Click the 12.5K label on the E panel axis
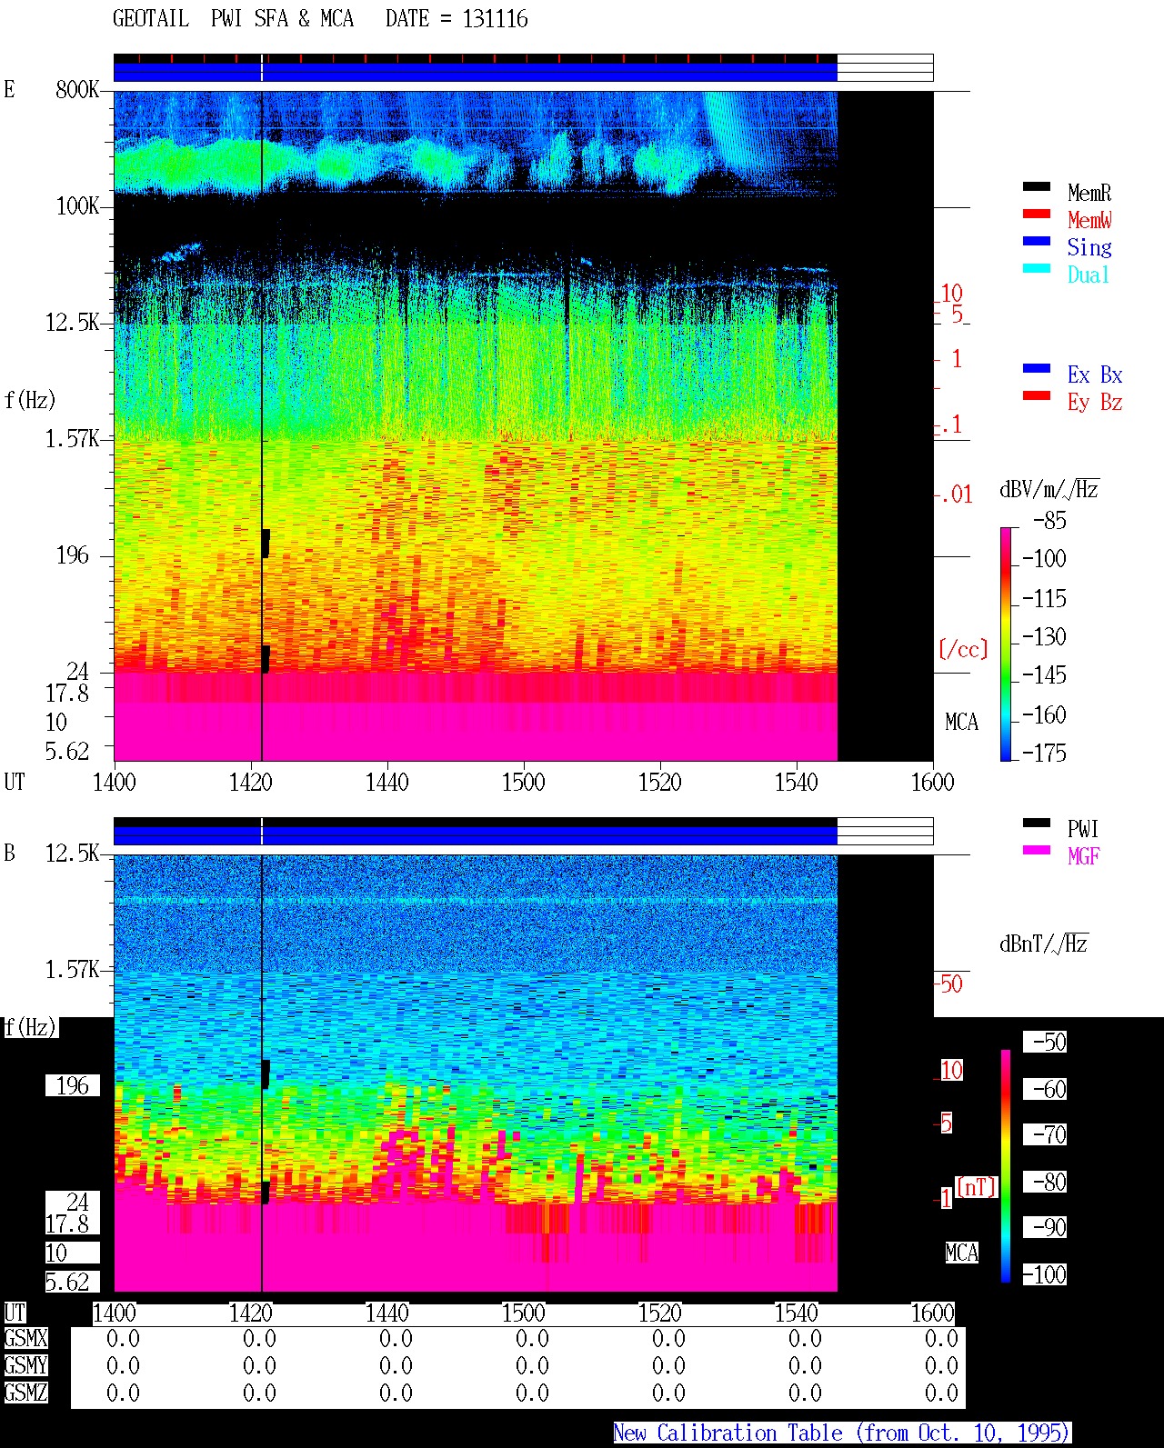The width and height of the screenshot is (1164, 1448). click(72, 322)
